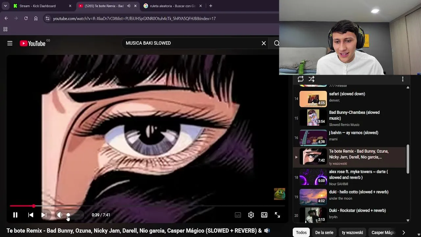
Task: Close the YouTube browser tab
Action: click(x=135, y=6)
